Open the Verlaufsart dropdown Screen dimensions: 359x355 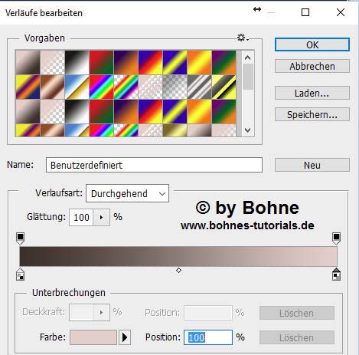pyautogui.click(x=127, y=193)
